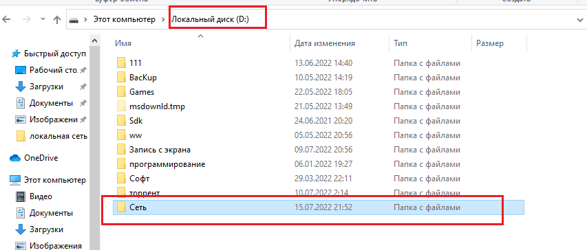Click date 24.06.2021 20:20
This screenshot has height=250, width=587.
pyautogui.click(x=323, y=121)
